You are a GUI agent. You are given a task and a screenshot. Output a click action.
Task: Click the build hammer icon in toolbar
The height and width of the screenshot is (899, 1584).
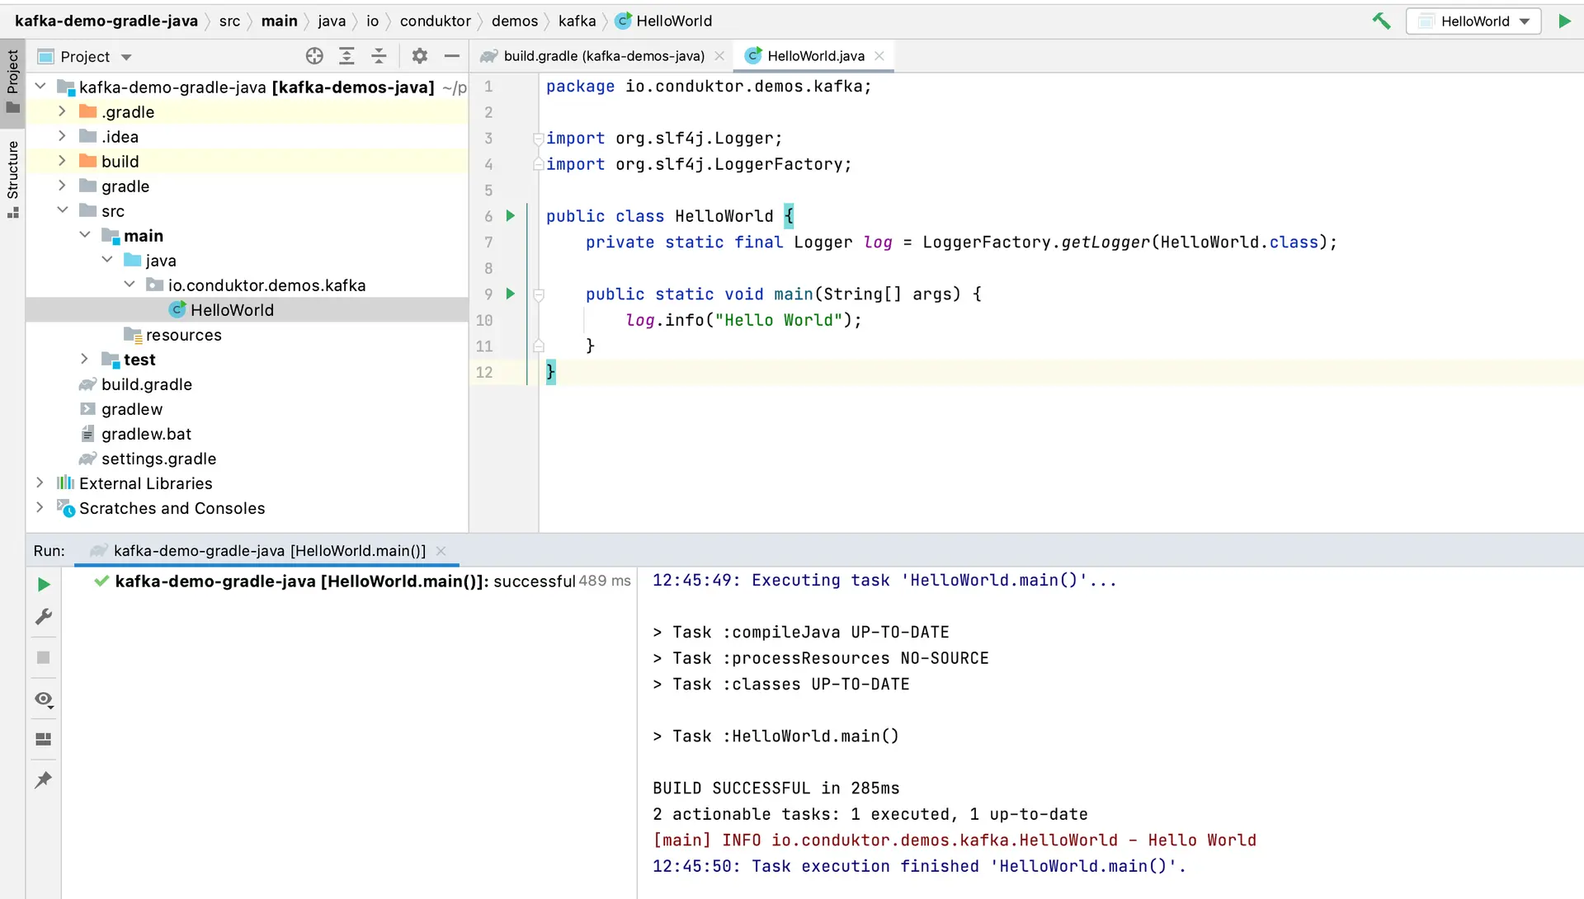click(x=1382, y=21)
